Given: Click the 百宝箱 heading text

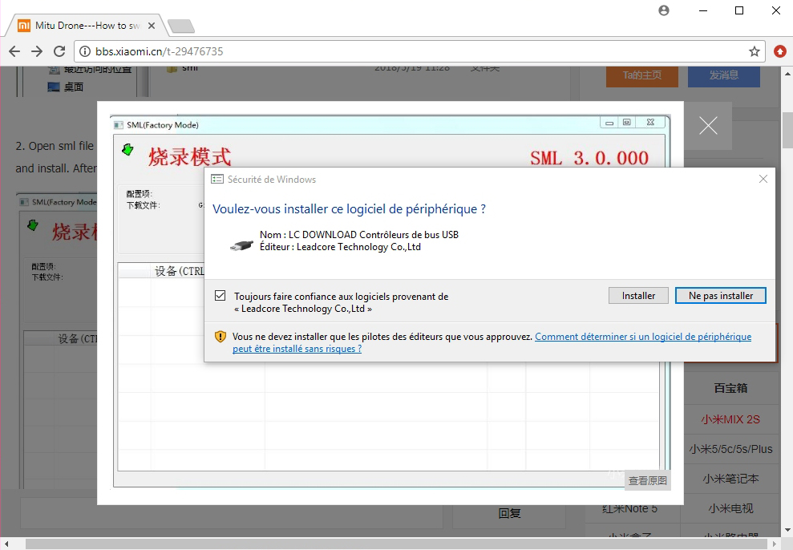Looking at the screenshot, I should (730, 388).
